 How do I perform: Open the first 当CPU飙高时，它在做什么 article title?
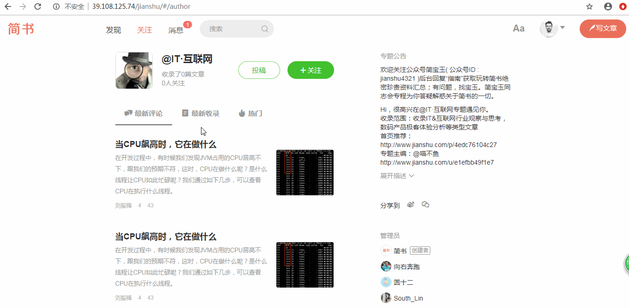[x=166, y=144]
